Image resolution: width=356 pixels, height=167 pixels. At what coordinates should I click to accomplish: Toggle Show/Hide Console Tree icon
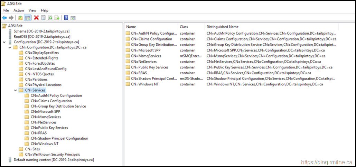27,18
